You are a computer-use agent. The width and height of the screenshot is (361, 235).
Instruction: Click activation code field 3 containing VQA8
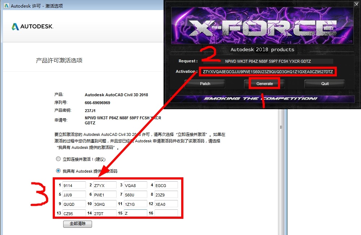(x=135, y=185)
